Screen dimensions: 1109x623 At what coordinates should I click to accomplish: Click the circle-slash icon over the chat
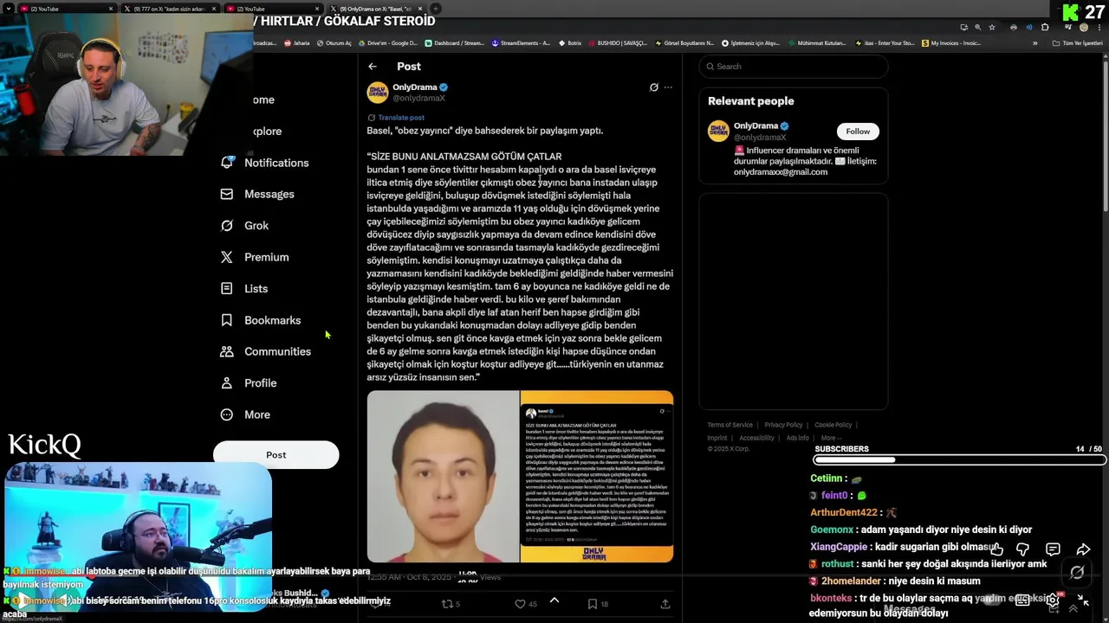tap(1077, 573)
